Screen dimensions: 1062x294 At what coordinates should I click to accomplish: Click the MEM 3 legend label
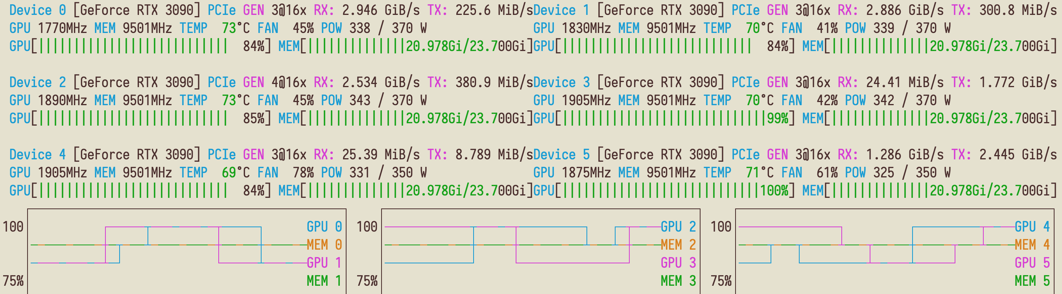click(678, 281)
